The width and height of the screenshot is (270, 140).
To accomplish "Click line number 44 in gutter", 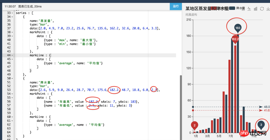I will click(x=9, y=55).
